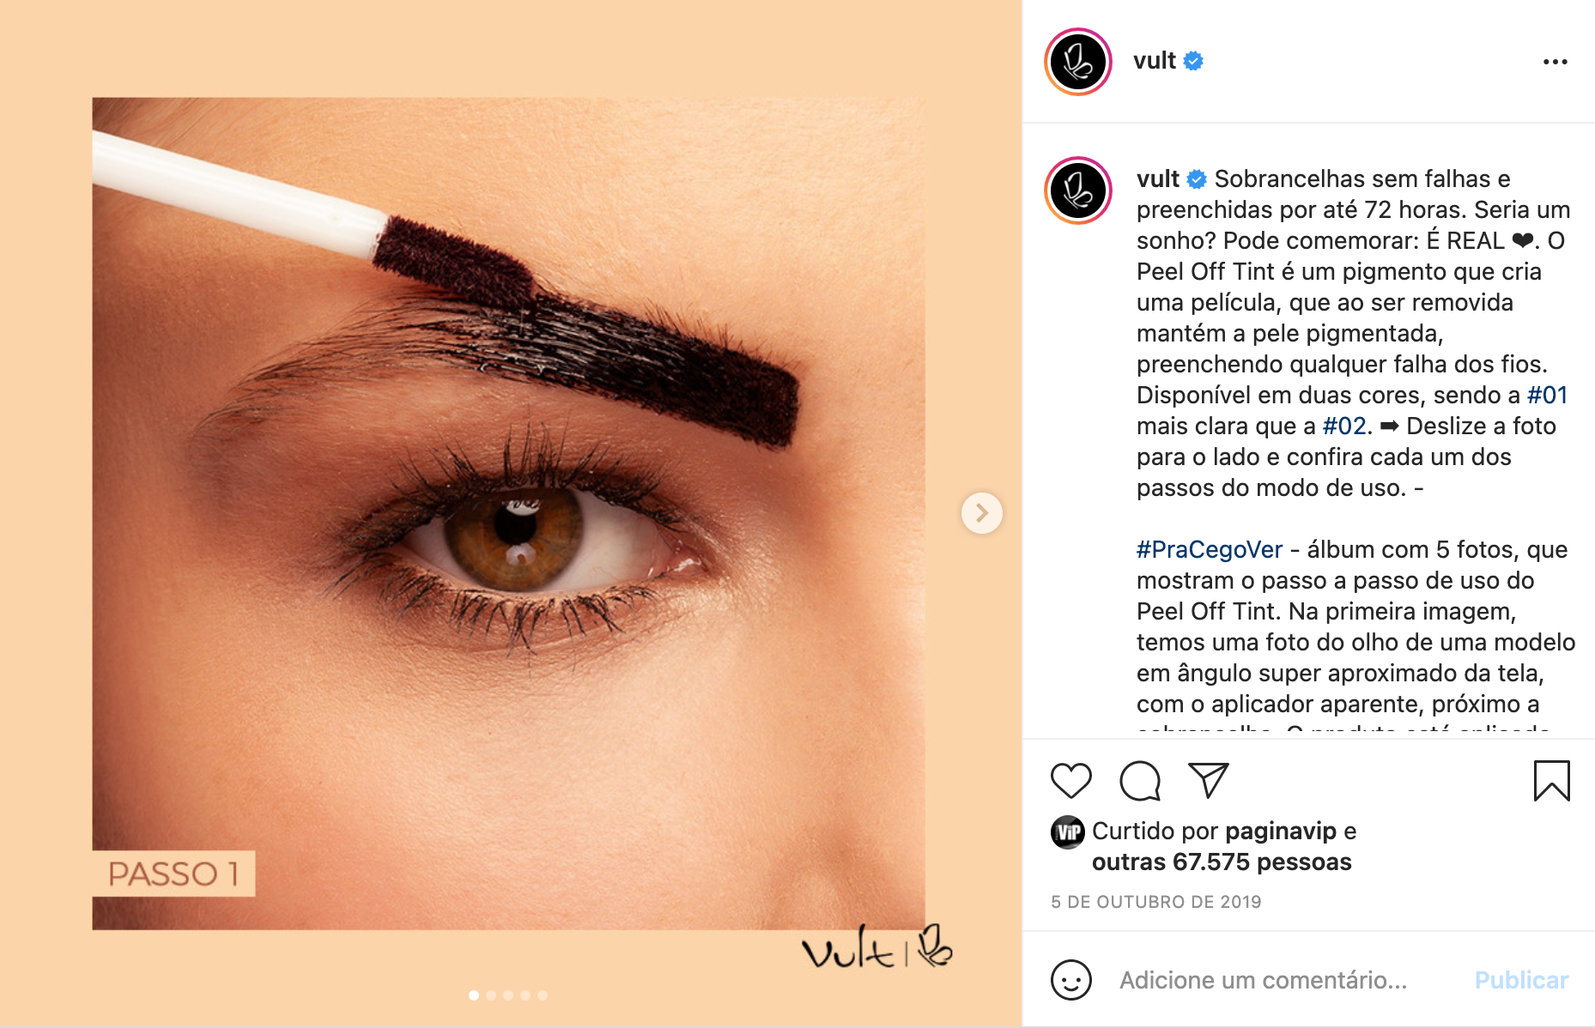Click the vult avatar beside the caption
The image size is (1595, 1028).
1078,190
